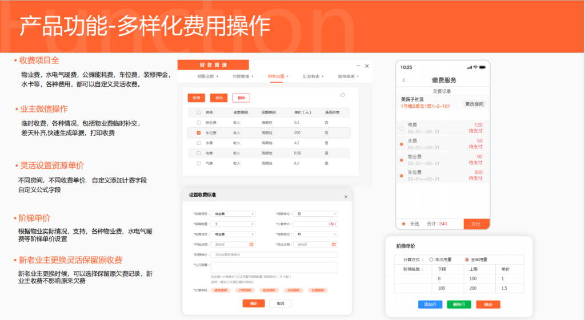
Task: Select the 财务设置 tab
Action: [276, 76]
